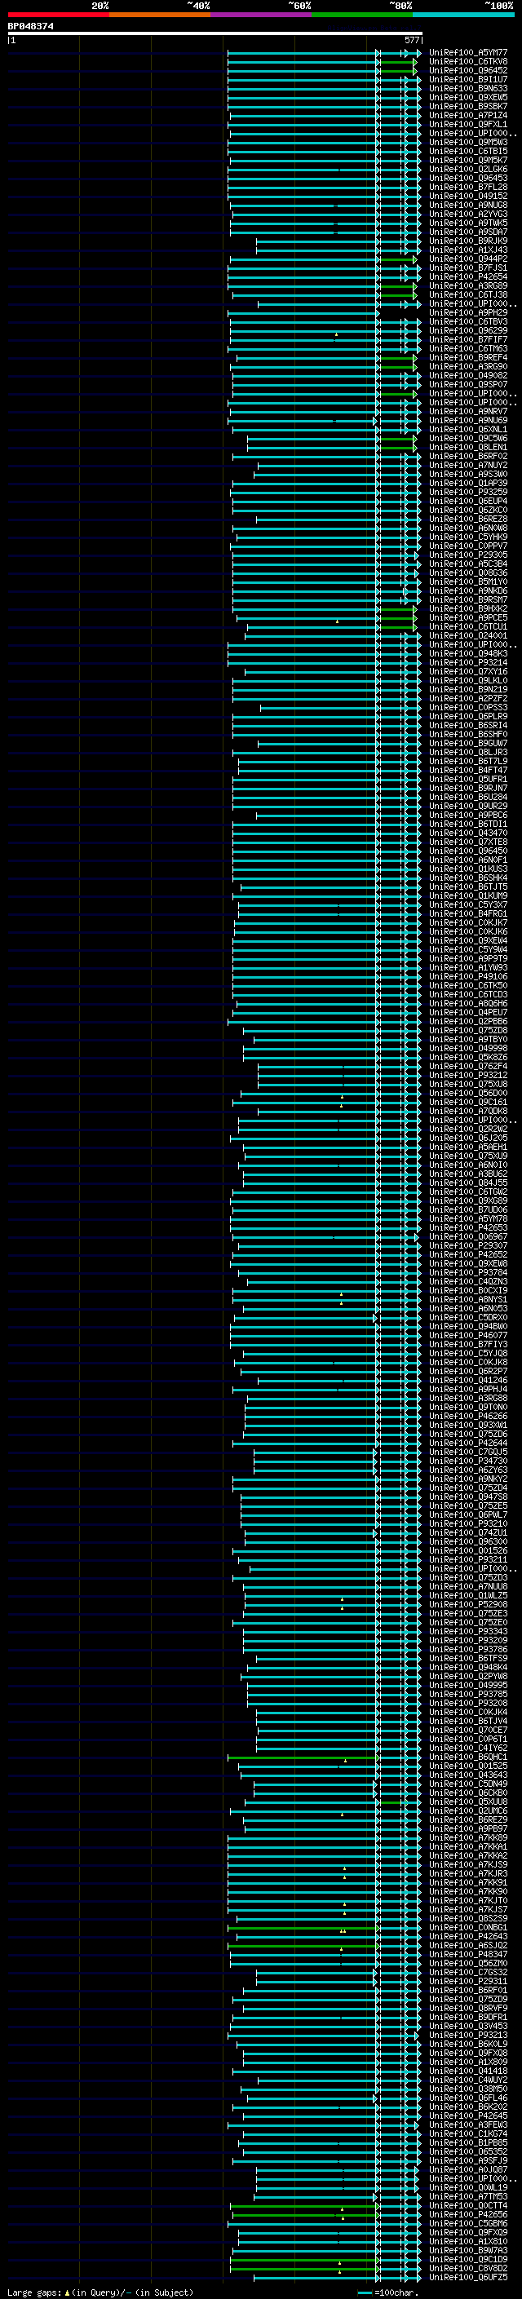Select the UniRef100_Q2PBB6 label
Image resolution: width=522 pixels, height=2299 pixels.
(x=468, y=1022)
